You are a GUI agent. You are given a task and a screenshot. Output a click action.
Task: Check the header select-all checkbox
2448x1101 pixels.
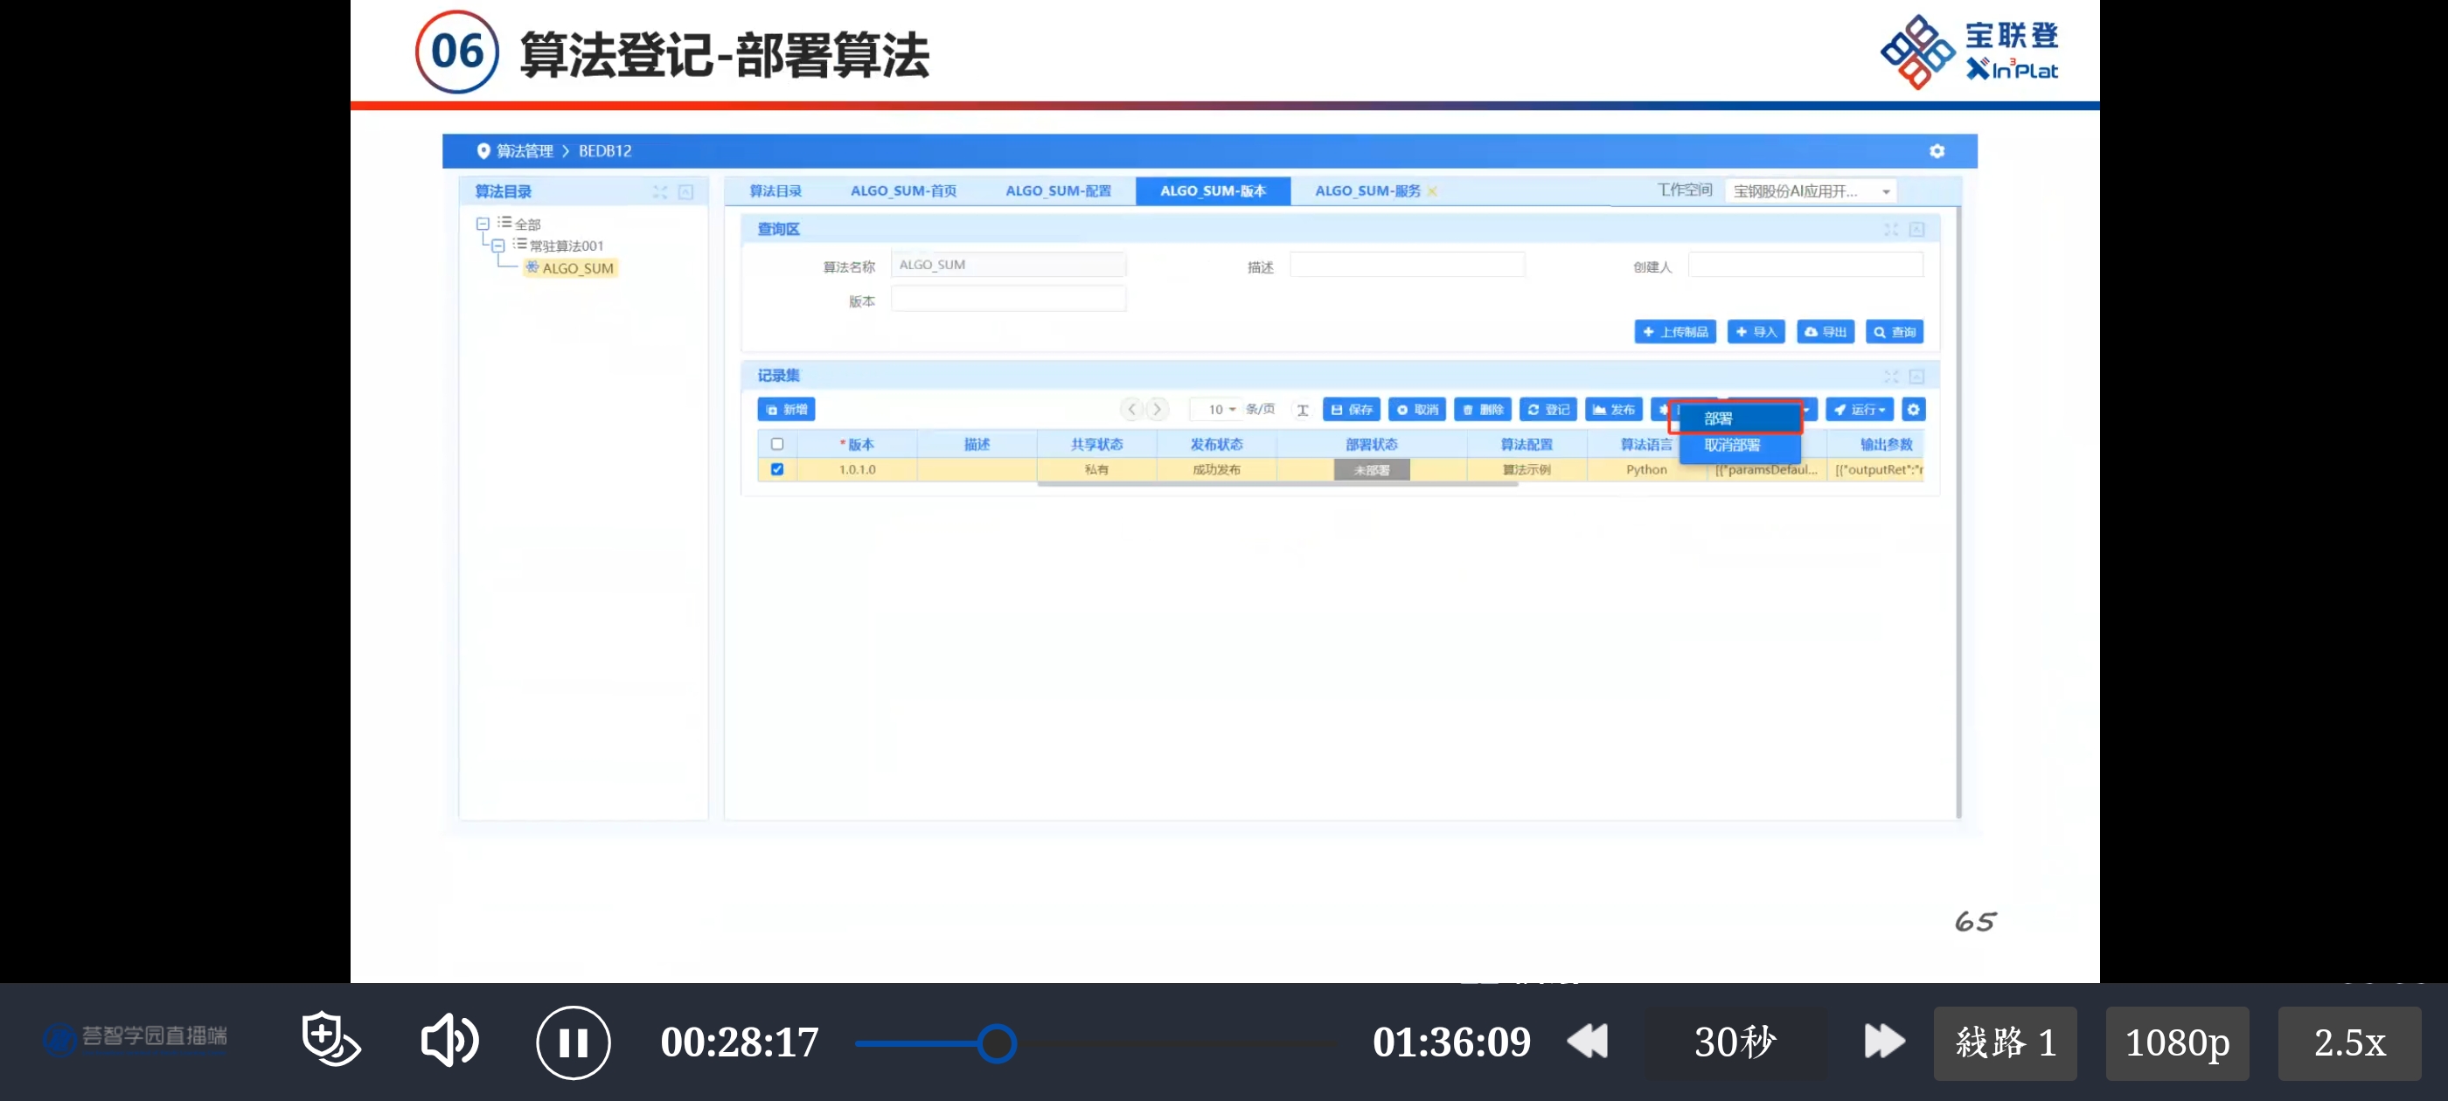(776, 444)
